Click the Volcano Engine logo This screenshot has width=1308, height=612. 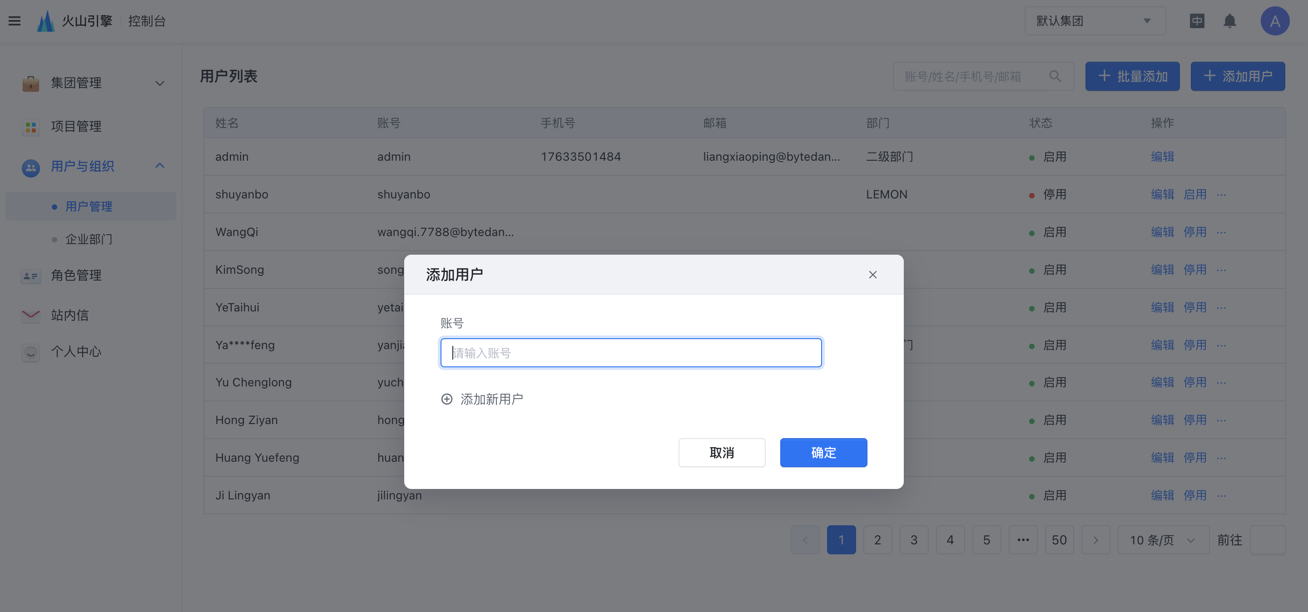pyautogui.click(x=46, y=21)
